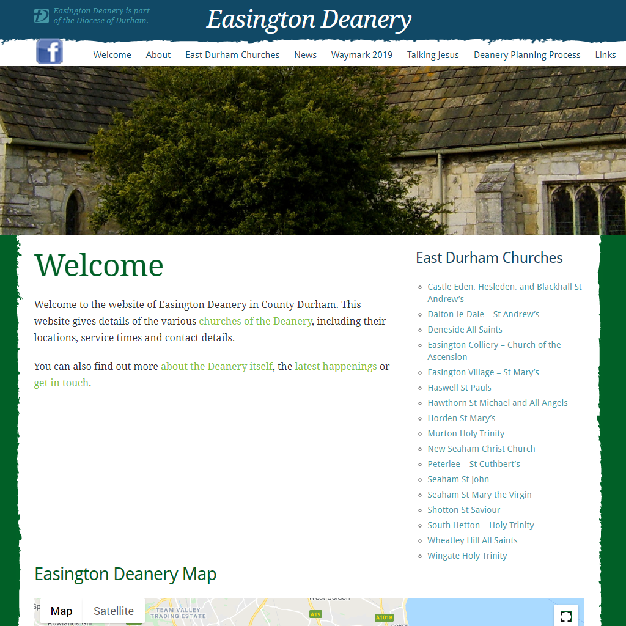The width and height of the screenshot is (626, 626).
Task: Open Easington Village – St Mary's link
Action: click(483, 372)
